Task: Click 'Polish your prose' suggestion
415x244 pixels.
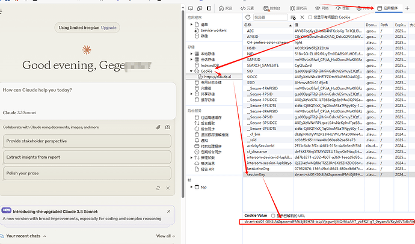Action: coord(87,173)
